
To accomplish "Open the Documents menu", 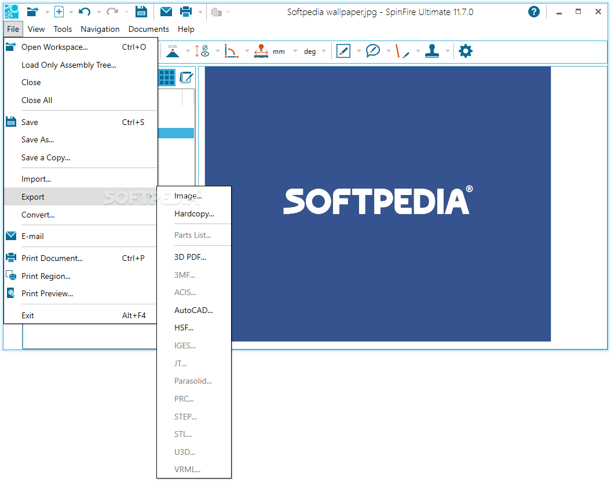I will point(149,29).
